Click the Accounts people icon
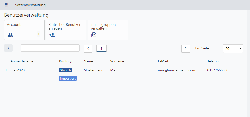The image size is (250, 117). click(10, 35)
